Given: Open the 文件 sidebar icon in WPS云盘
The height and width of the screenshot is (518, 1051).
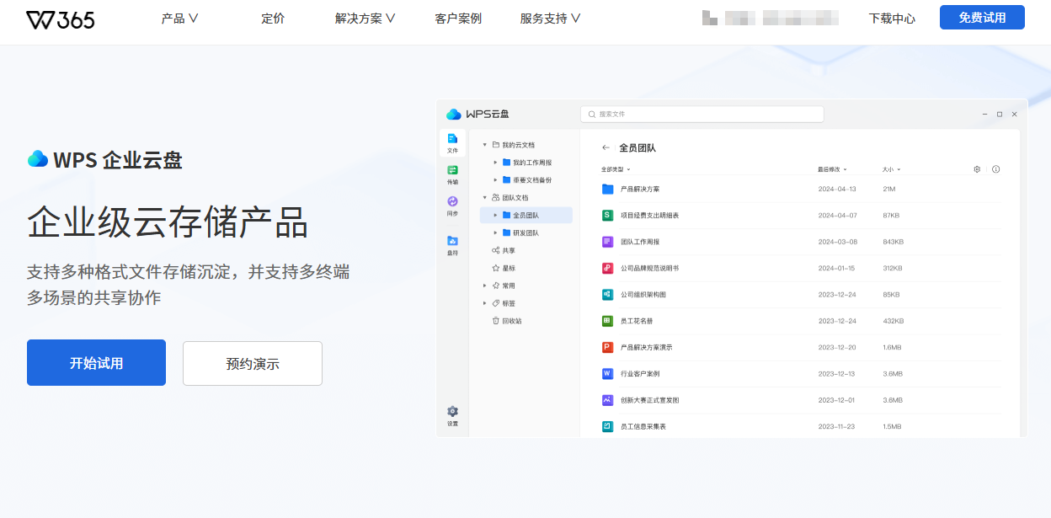Looking at the screenshot, I should pos(452,142).
